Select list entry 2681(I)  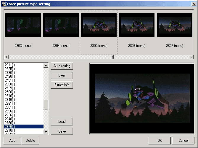(24, 107)
